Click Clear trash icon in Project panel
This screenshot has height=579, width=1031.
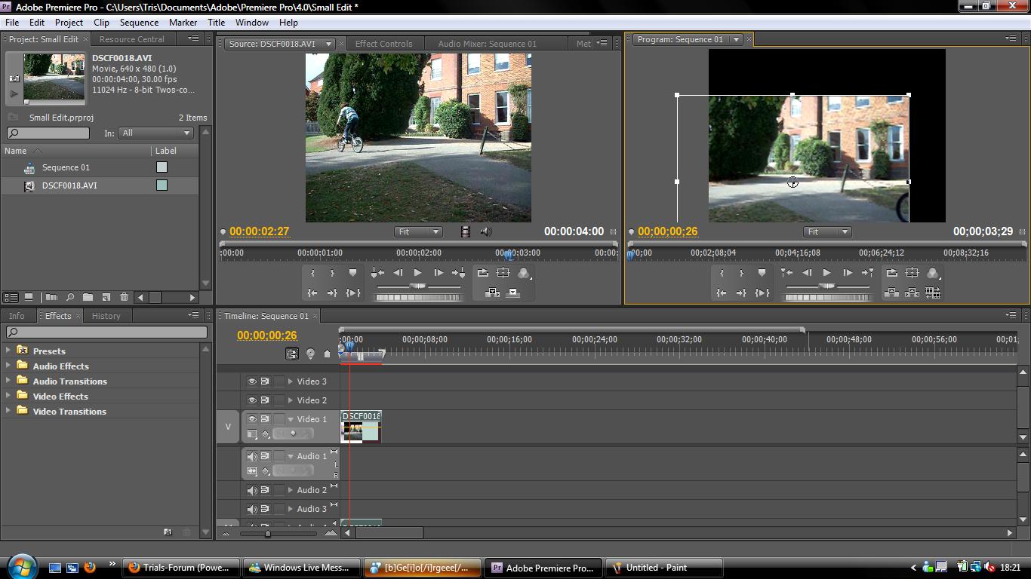(124, 297)
